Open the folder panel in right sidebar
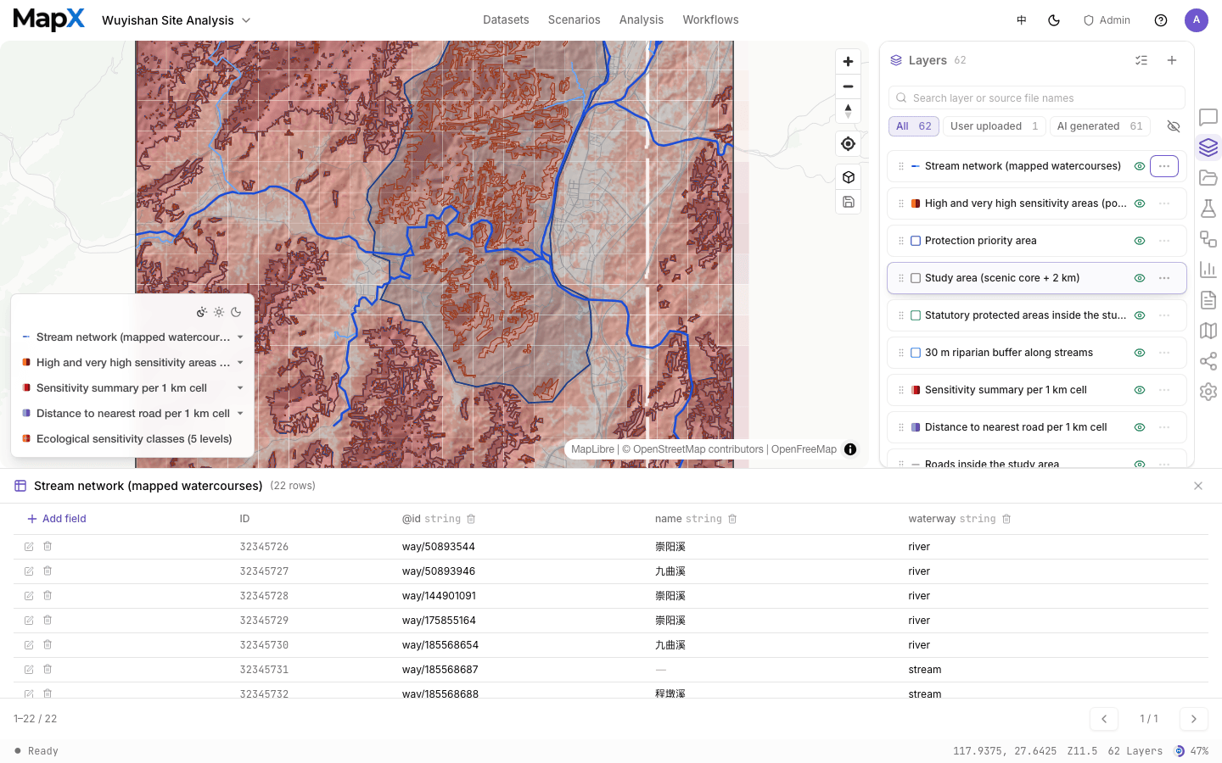1222x763 pixels. point(1208,178)
